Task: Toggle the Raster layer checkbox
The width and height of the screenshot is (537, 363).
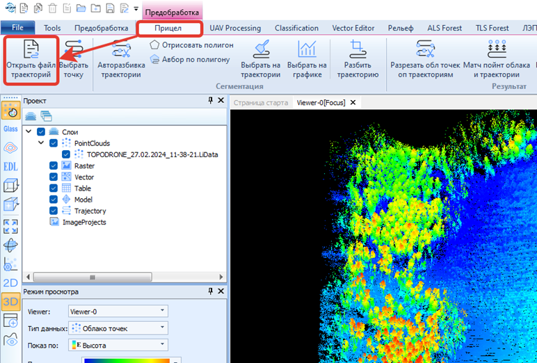Action: click(x=54, y=166)
